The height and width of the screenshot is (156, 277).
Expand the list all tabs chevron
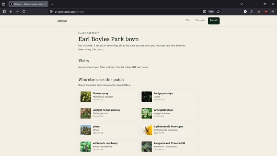[242, 4]
